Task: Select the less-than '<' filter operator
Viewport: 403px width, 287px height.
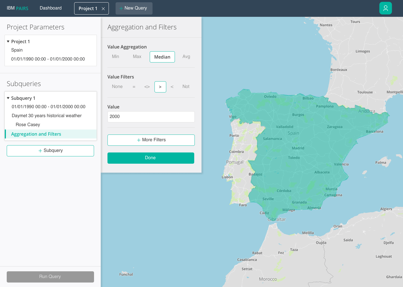Action: pos(172,87)
